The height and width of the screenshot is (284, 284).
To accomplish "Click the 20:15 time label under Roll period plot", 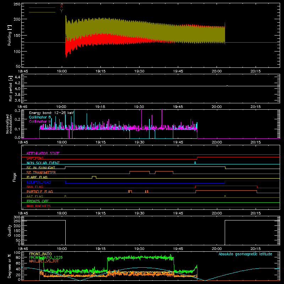I will pyautogui.click(x=256, y=107).
